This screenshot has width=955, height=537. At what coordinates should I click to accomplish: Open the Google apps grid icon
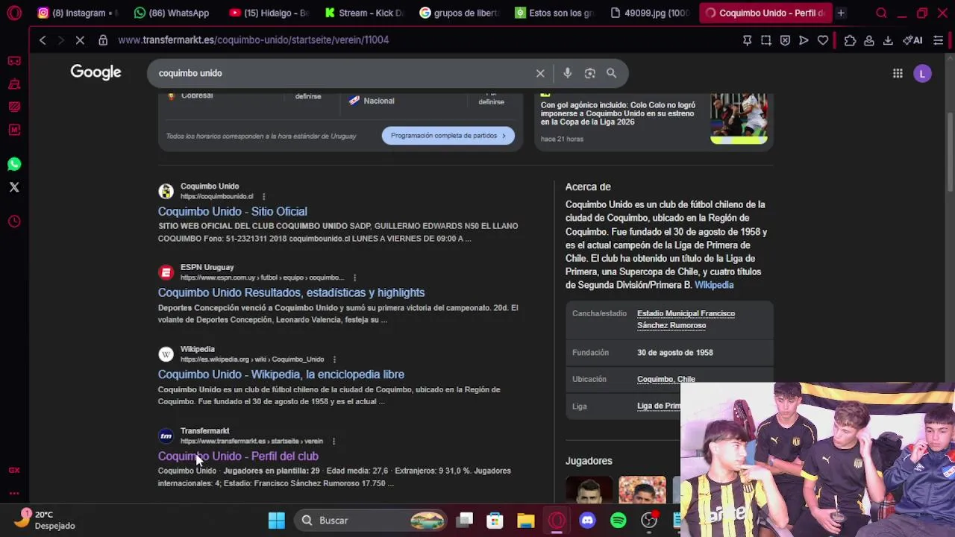[898, 73]
